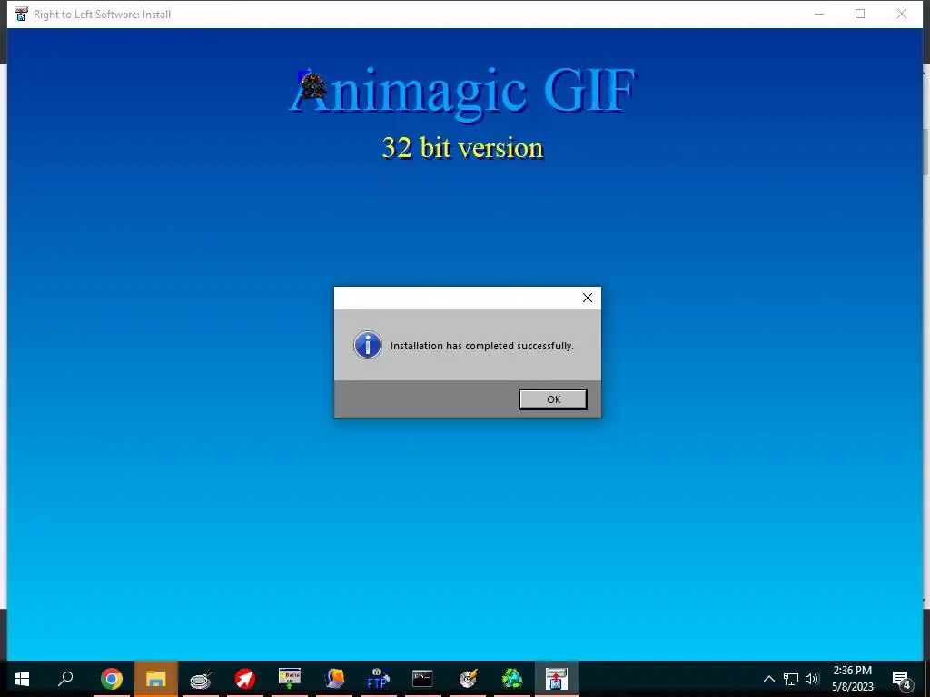Minimize the Right to Left Software installer window

pos(819,14)
